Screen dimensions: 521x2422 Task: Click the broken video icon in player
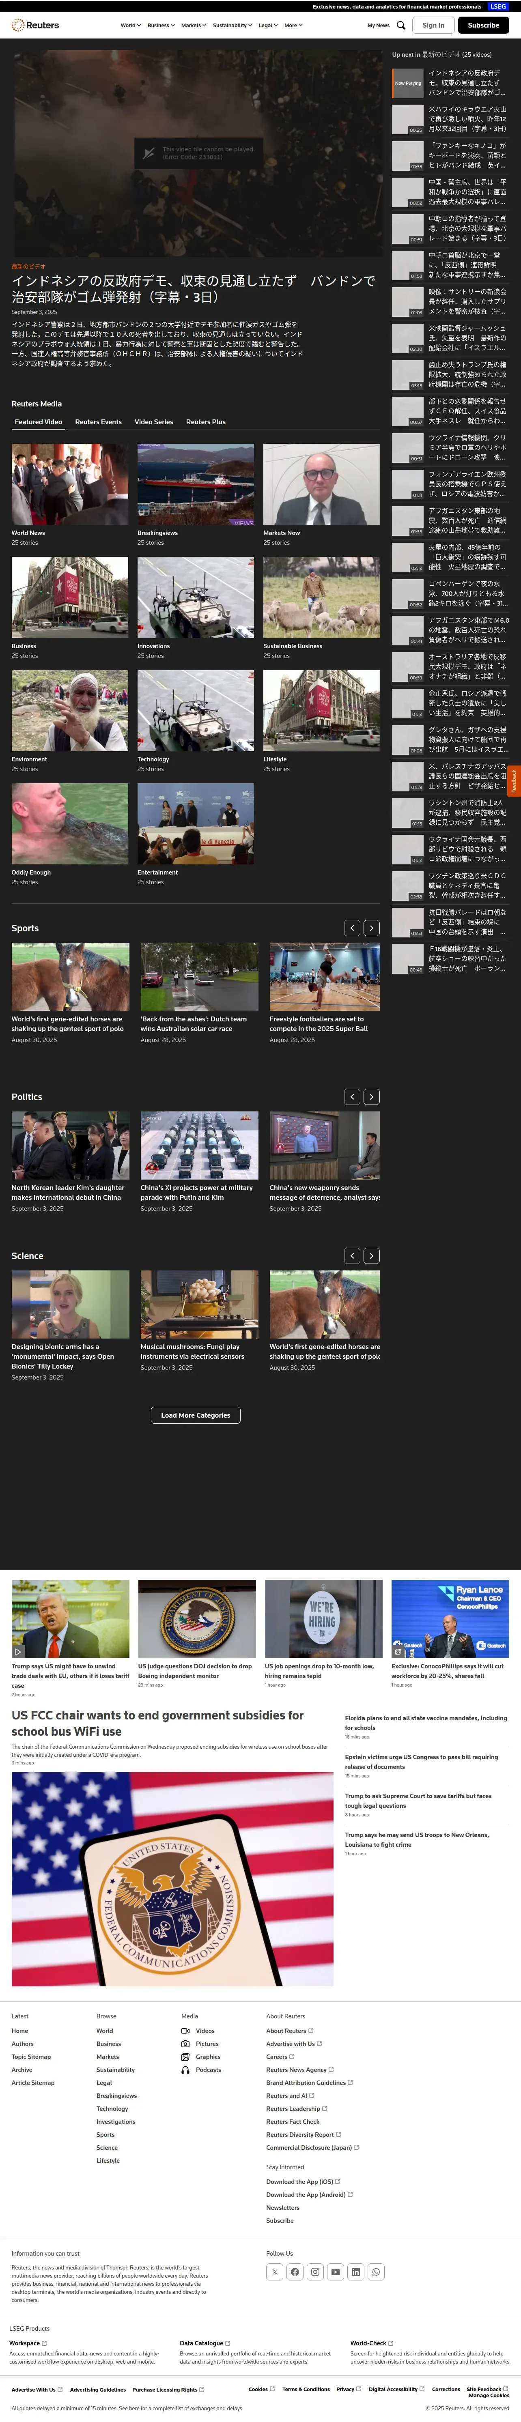(x=148, y=153)
